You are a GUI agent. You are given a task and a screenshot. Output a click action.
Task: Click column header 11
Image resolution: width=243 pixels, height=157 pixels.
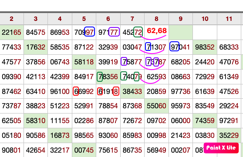pos(229,19)
